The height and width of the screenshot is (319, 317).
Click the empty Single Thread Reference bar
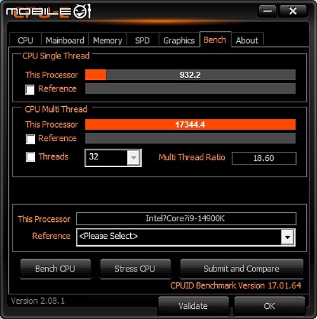190,88
